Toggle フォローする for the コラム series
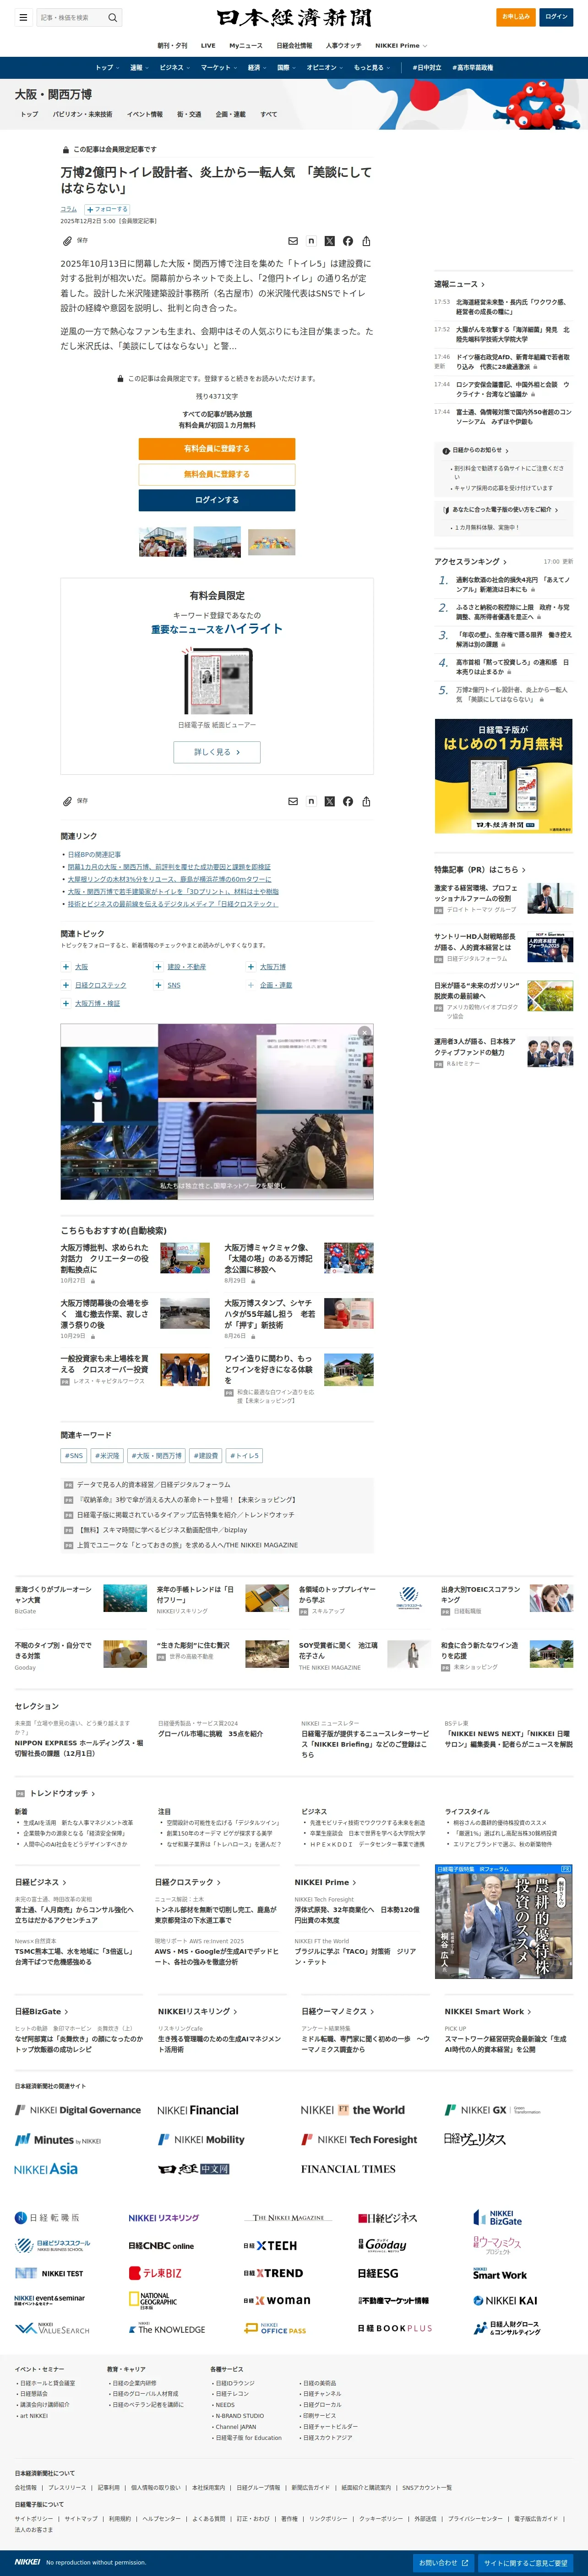This screenshot has width=588, height=2576. (107, 209)
